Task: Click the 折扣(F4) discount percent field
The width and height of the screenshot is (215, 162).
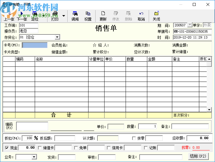Action: (27, 138)
